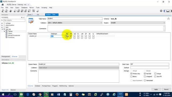Open Windows Start menu
The height and width of the screenshot is (97, 172).
(x=3, y=94)
